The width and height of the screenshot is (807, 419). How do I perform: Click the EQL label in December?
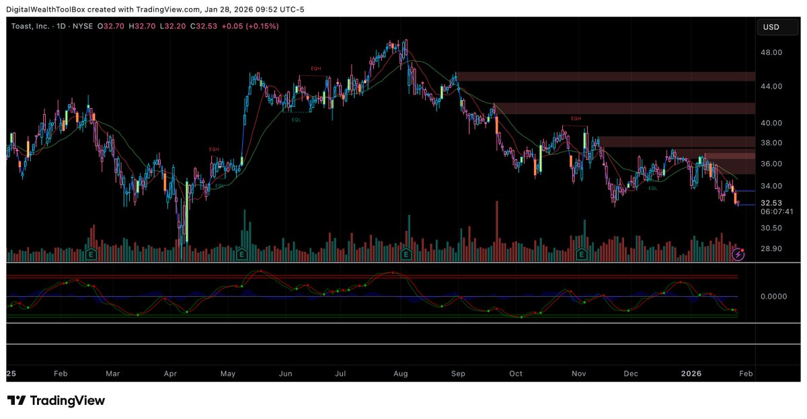pyautogui.click(x=652, y=189)
